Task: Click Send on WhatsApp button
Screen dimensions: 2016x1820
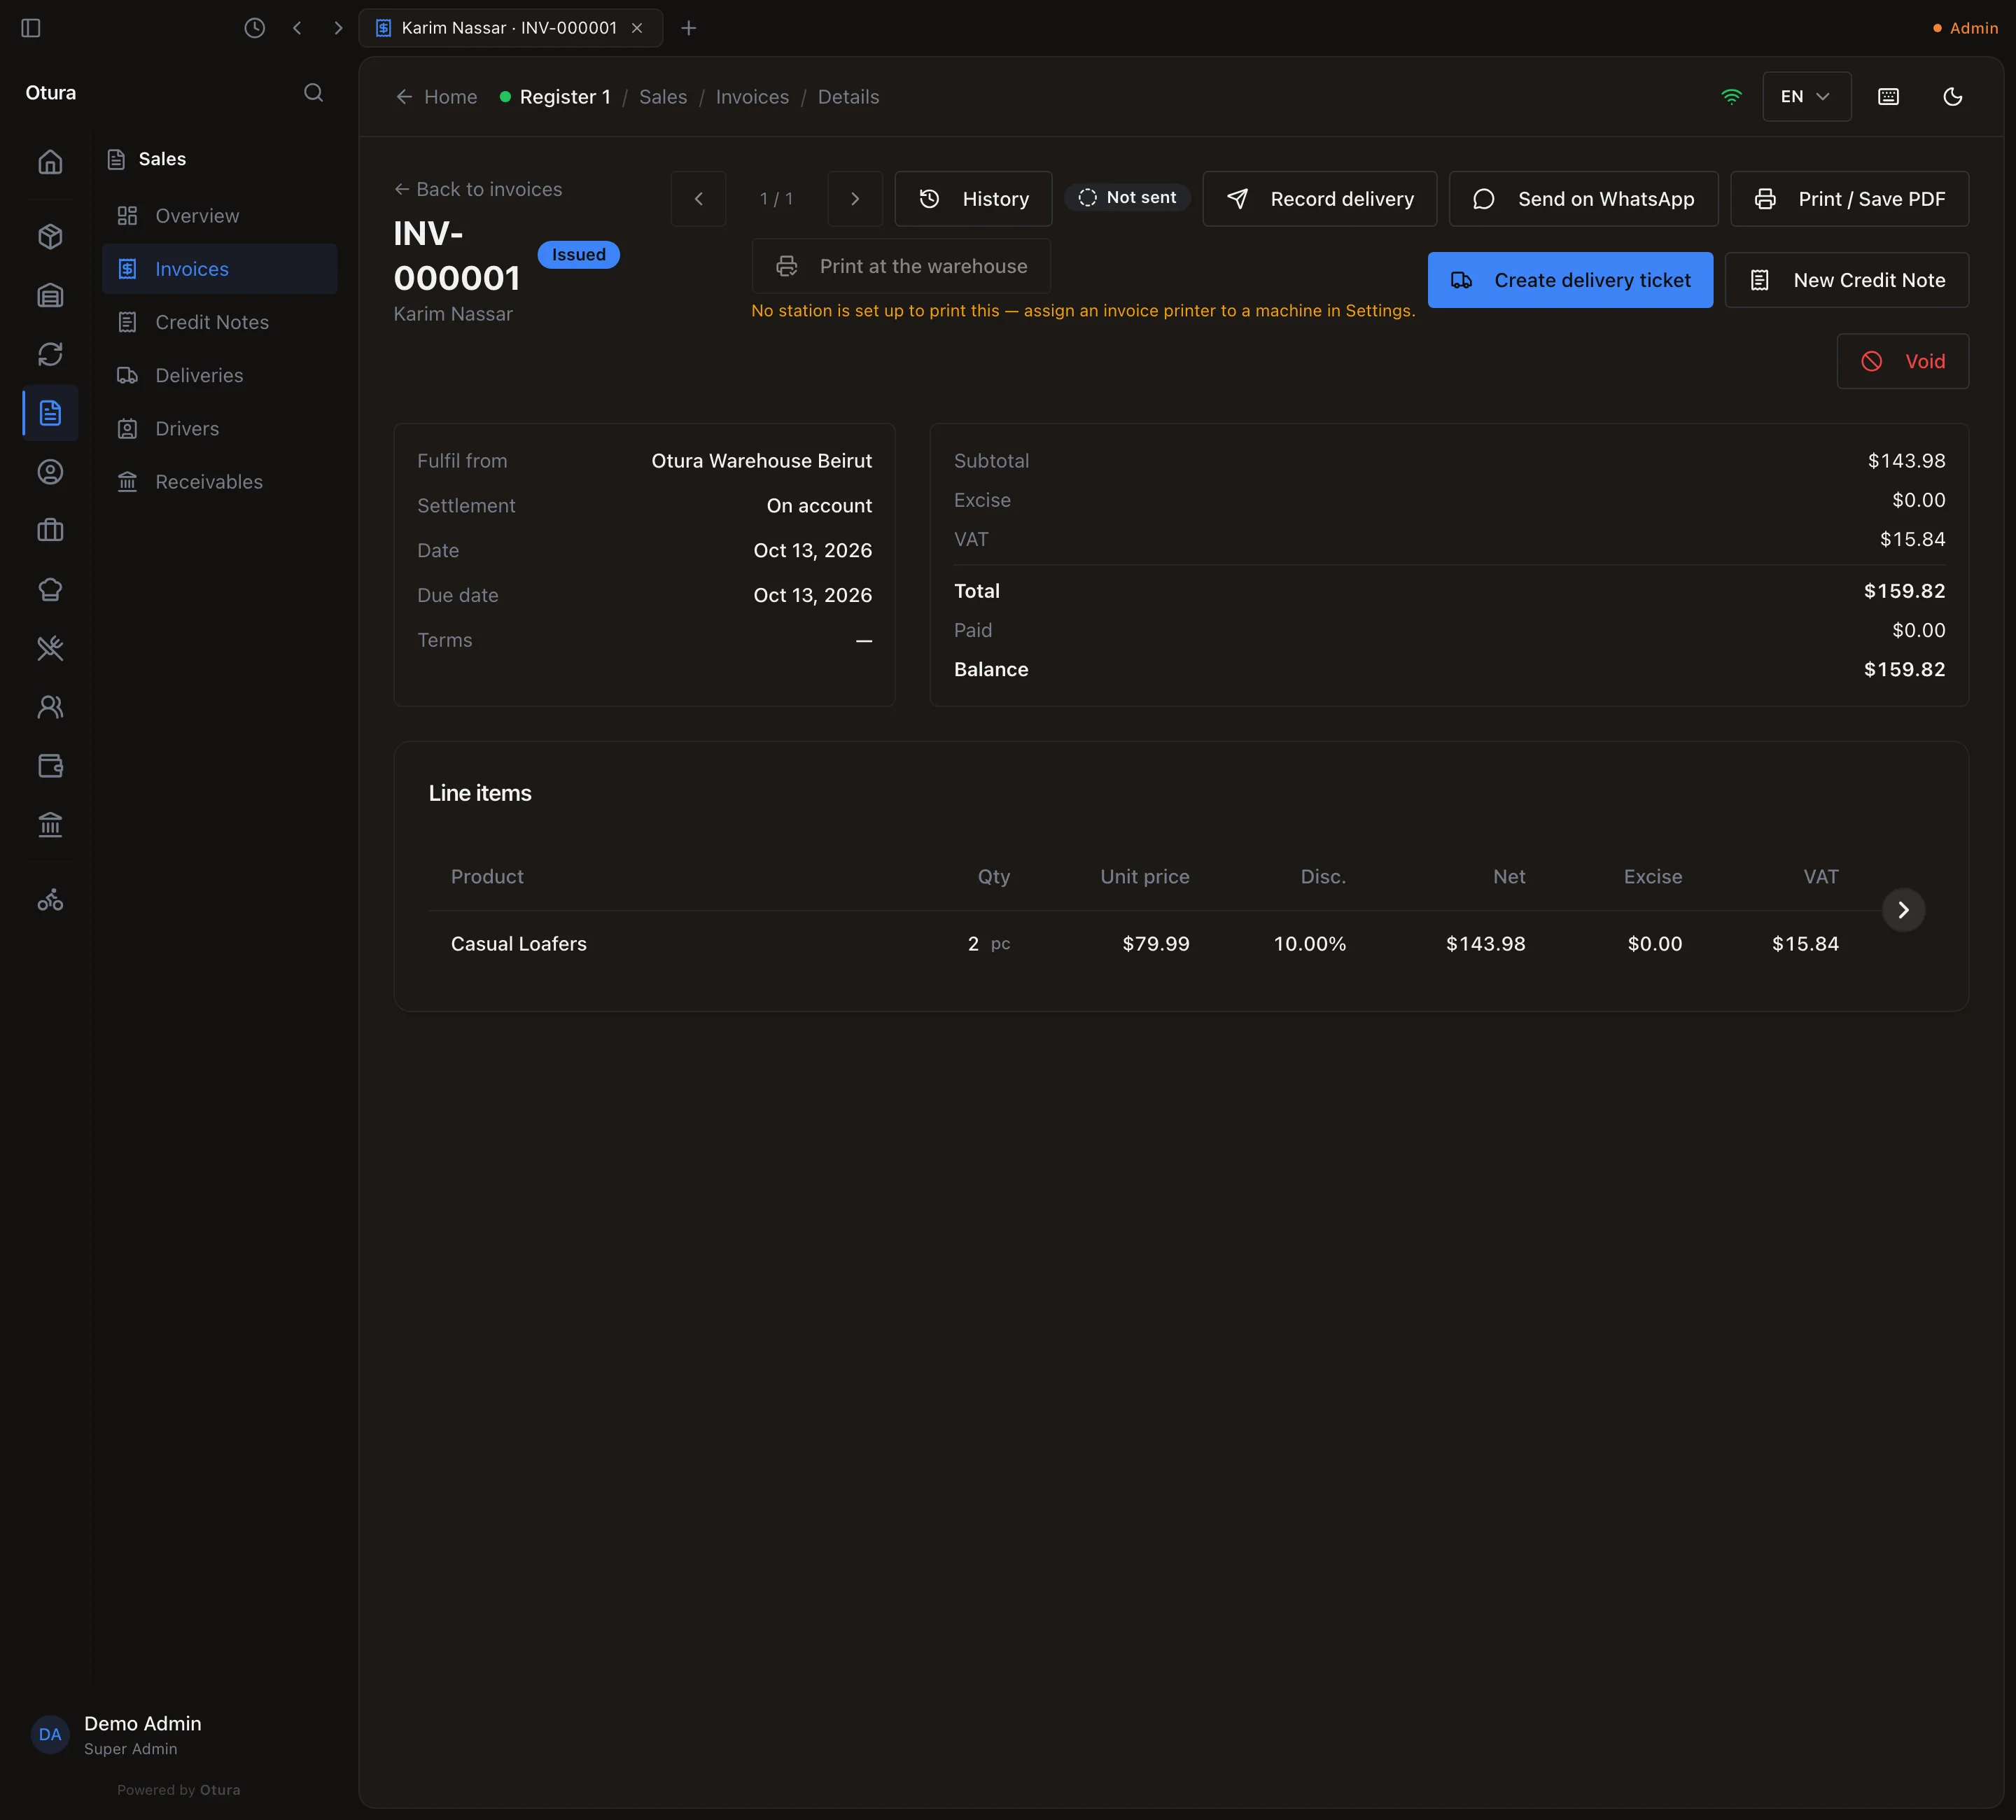Action: click(1583, 199)
